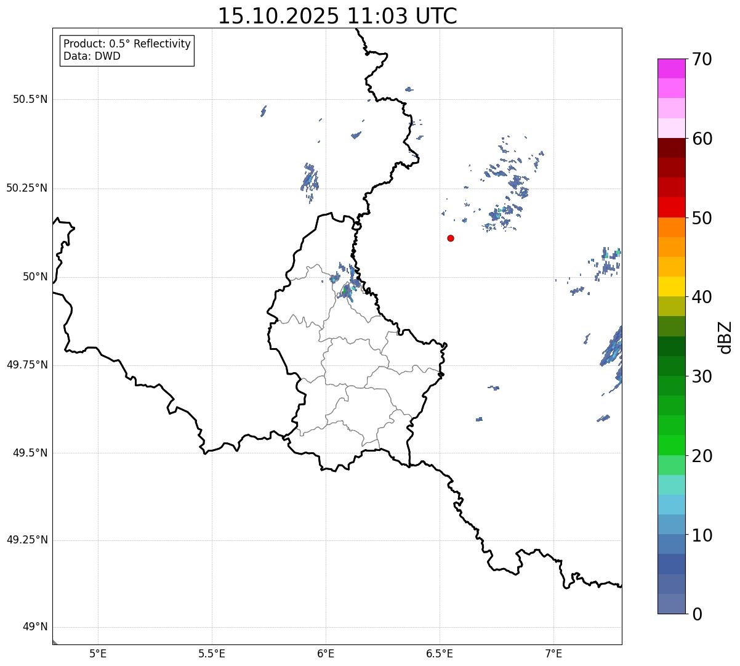
Task: Click the 5.5°E longitude label
Action: click(212, 654)
